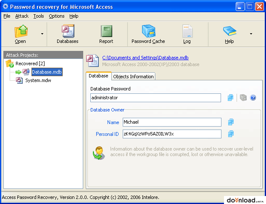Copy the database password to clipboard
266x204 pixels.
click(230, 98)
